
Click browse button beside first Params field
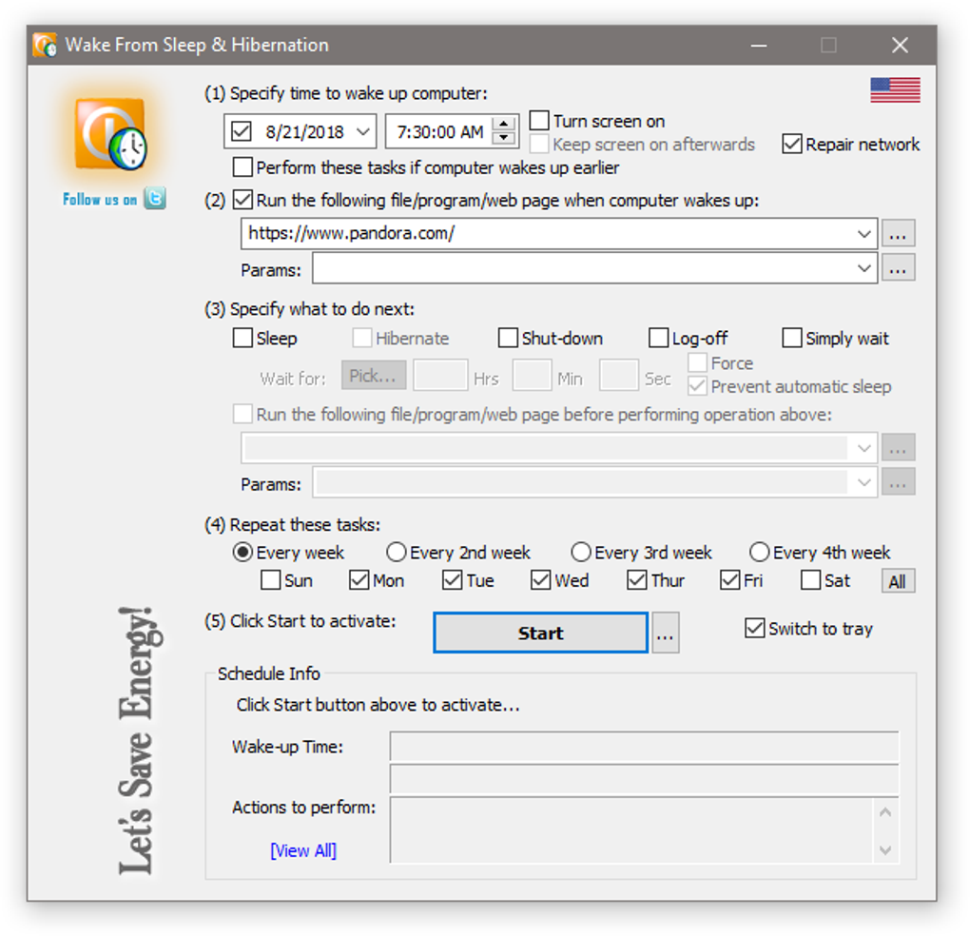pos(898,268)
